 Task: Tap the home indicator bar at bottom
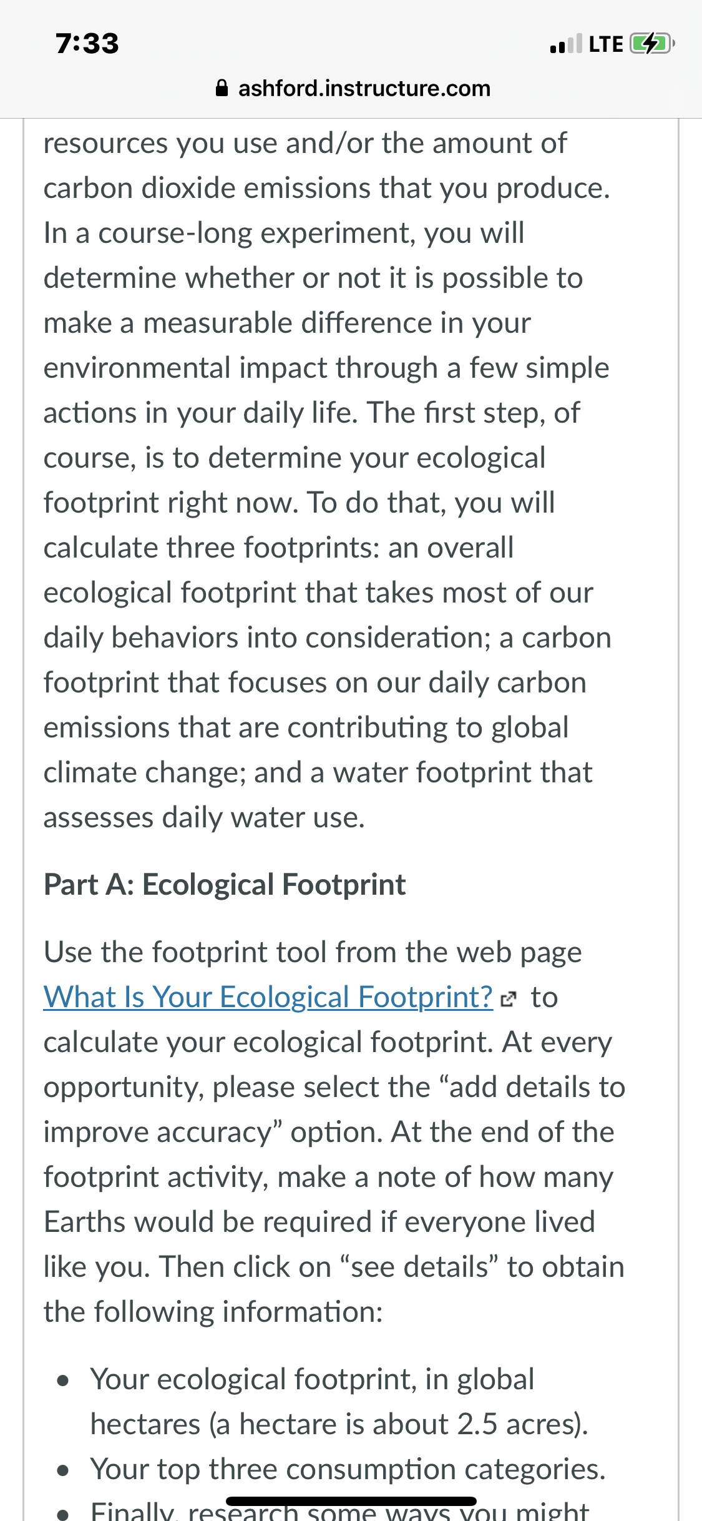click(x=351, y=1501)
